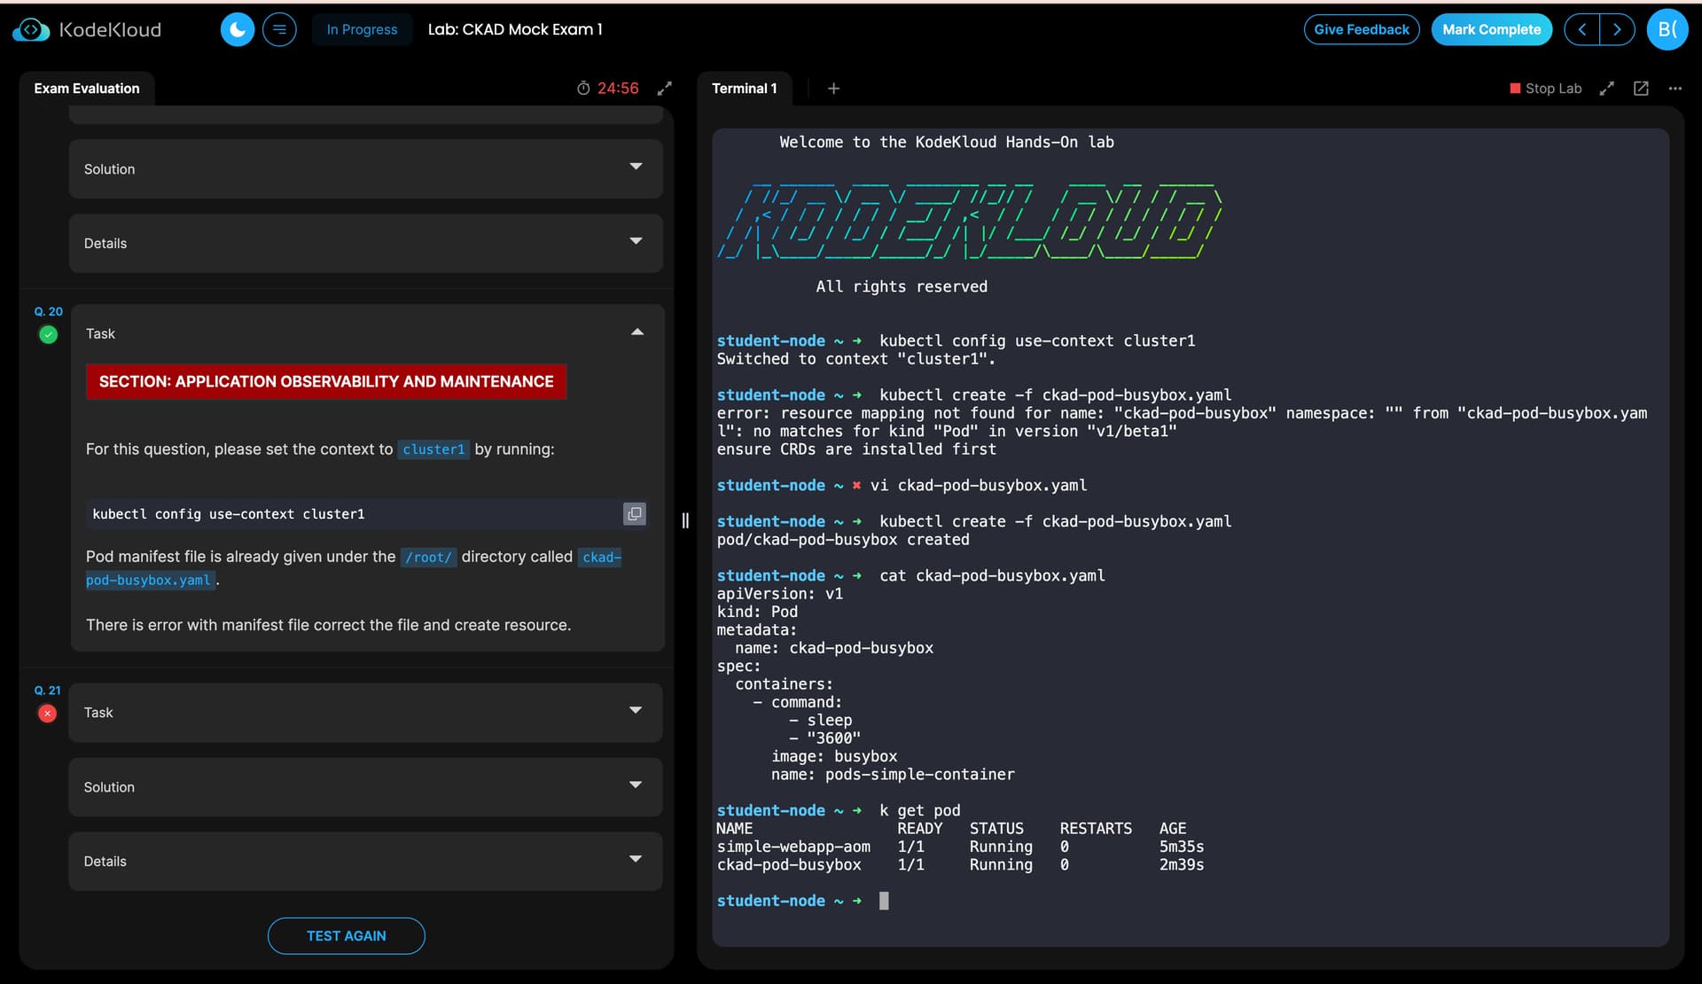Go to next lab arrow

pyautogui.click(x=1617, y=29)
